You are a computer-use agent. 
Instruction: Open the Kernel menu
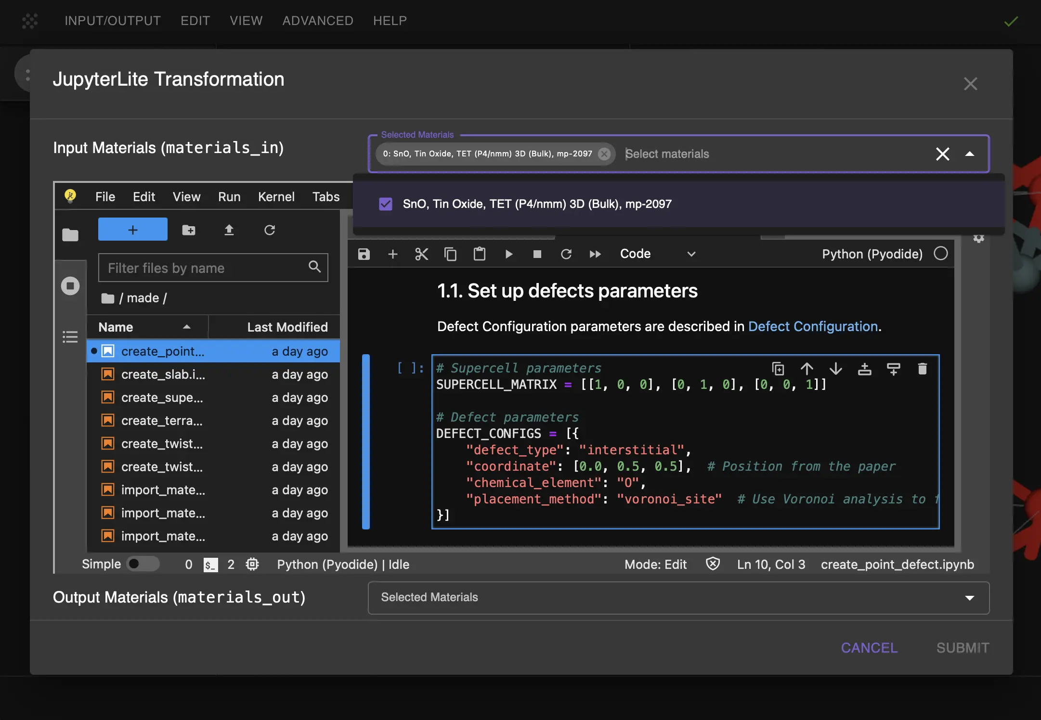276,197
